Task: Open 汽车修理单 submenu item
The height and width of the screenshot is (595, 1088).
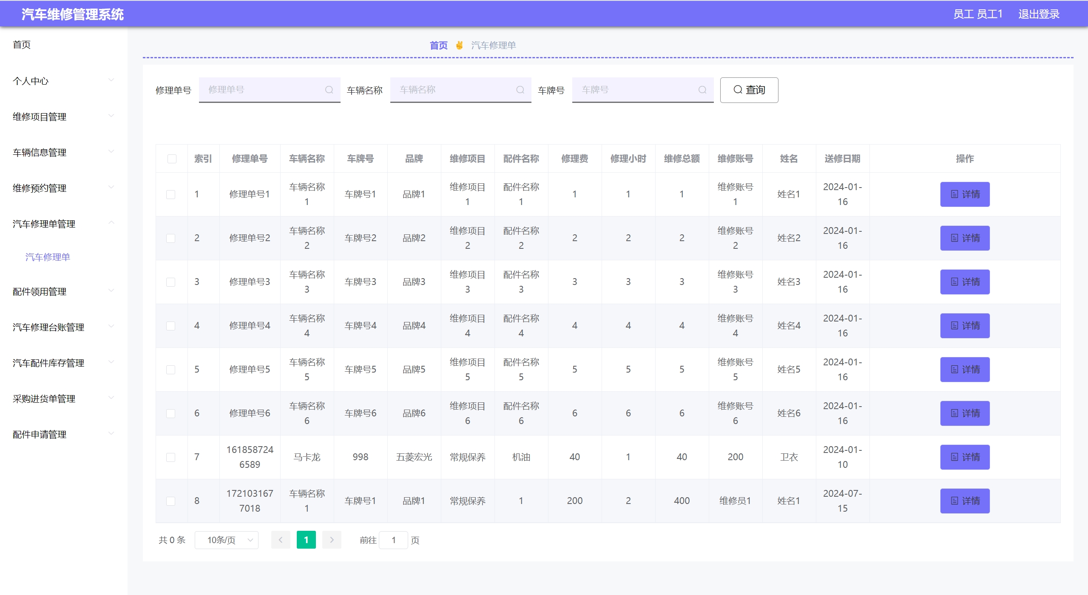Action: pos(48,257)
